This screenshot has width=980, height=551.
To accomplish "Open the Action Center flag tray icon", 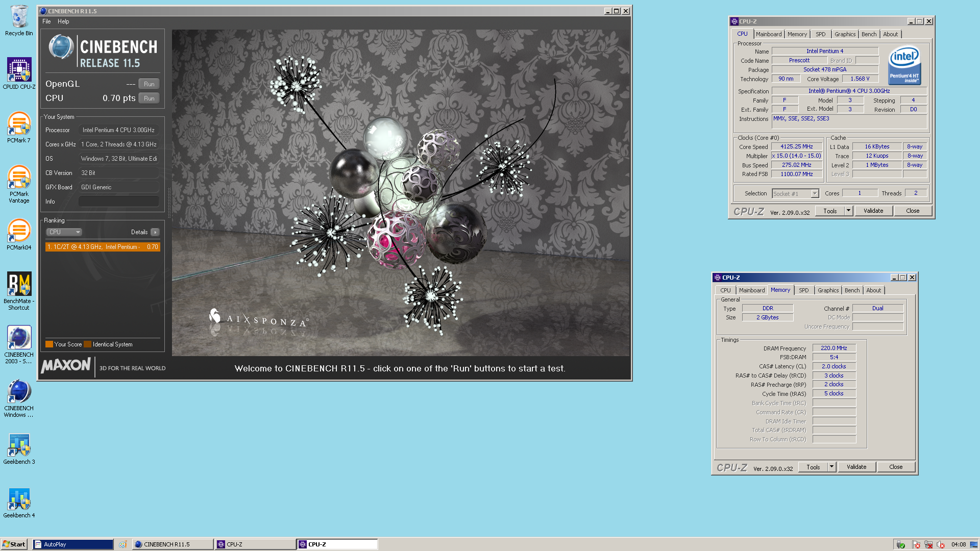I will [916, 544].
